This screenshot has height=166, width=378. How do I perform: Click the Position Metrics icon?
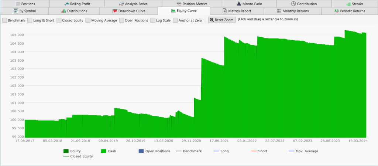click(x=179, y=4)
